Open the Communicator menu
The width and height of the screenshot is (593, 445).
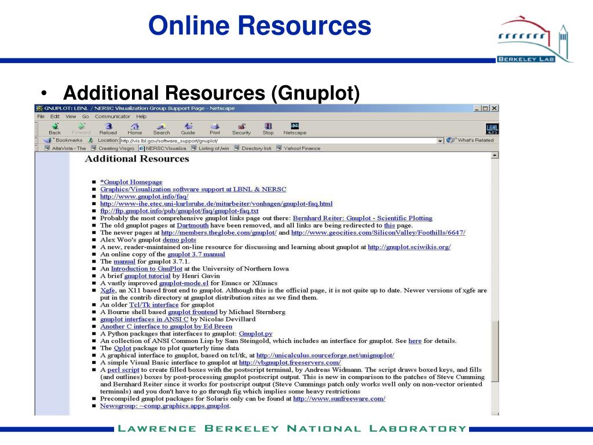coord(112,116)
